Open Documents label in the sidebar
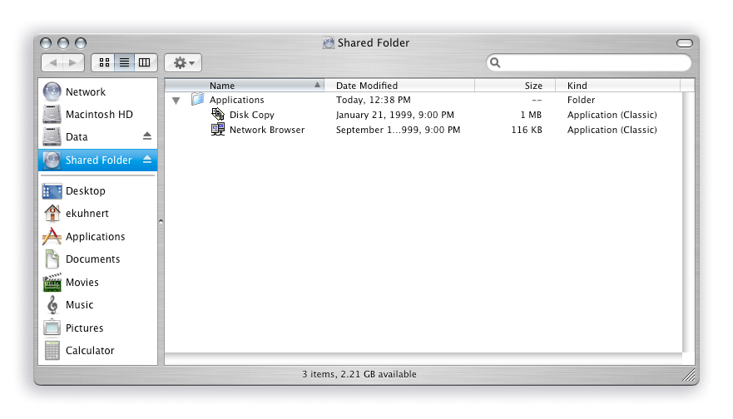Image resolution: width=733 pixels, height=419 pixels. 92,259
